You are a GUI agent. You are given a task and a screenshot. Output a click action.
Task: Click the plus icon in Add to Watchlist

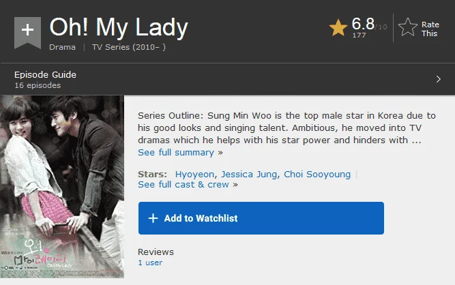(153, 218)
